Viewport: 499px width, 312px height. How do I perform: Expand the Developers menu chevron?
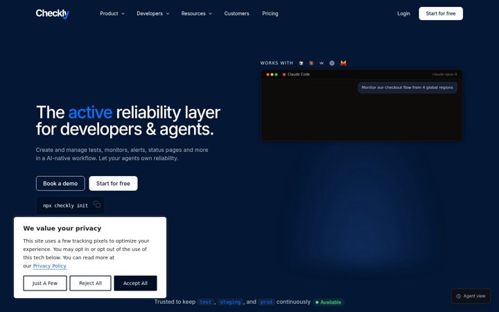168,14
